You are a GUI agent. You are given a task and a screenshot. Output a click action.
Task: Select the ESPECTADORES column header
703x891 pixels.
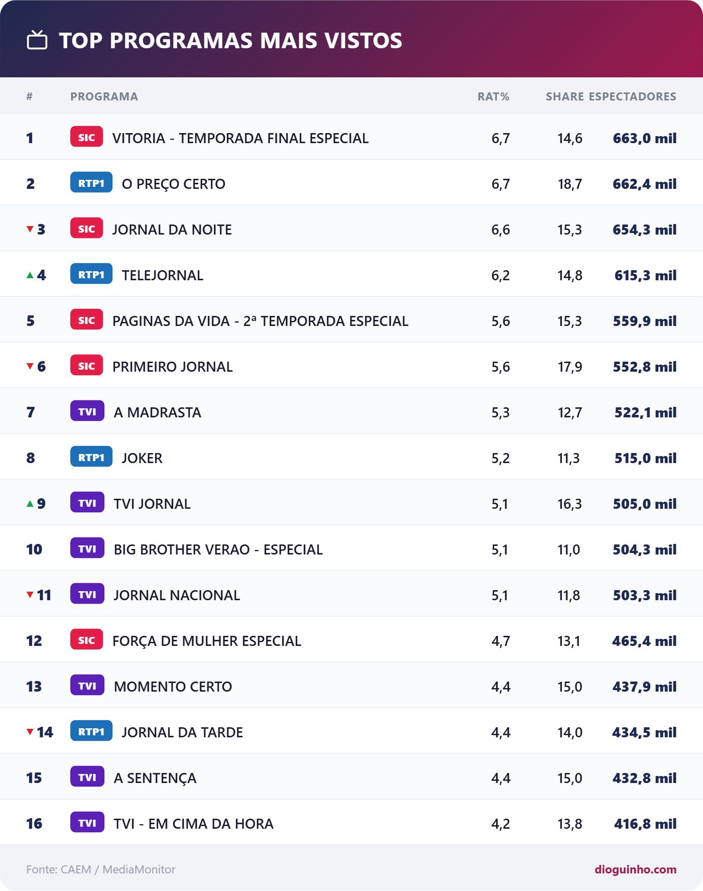click(x=633, y=96)
